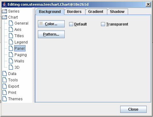Click the color swatch in Color button
153x117 pixels.
pyautogui.click(x=41, y=23)
